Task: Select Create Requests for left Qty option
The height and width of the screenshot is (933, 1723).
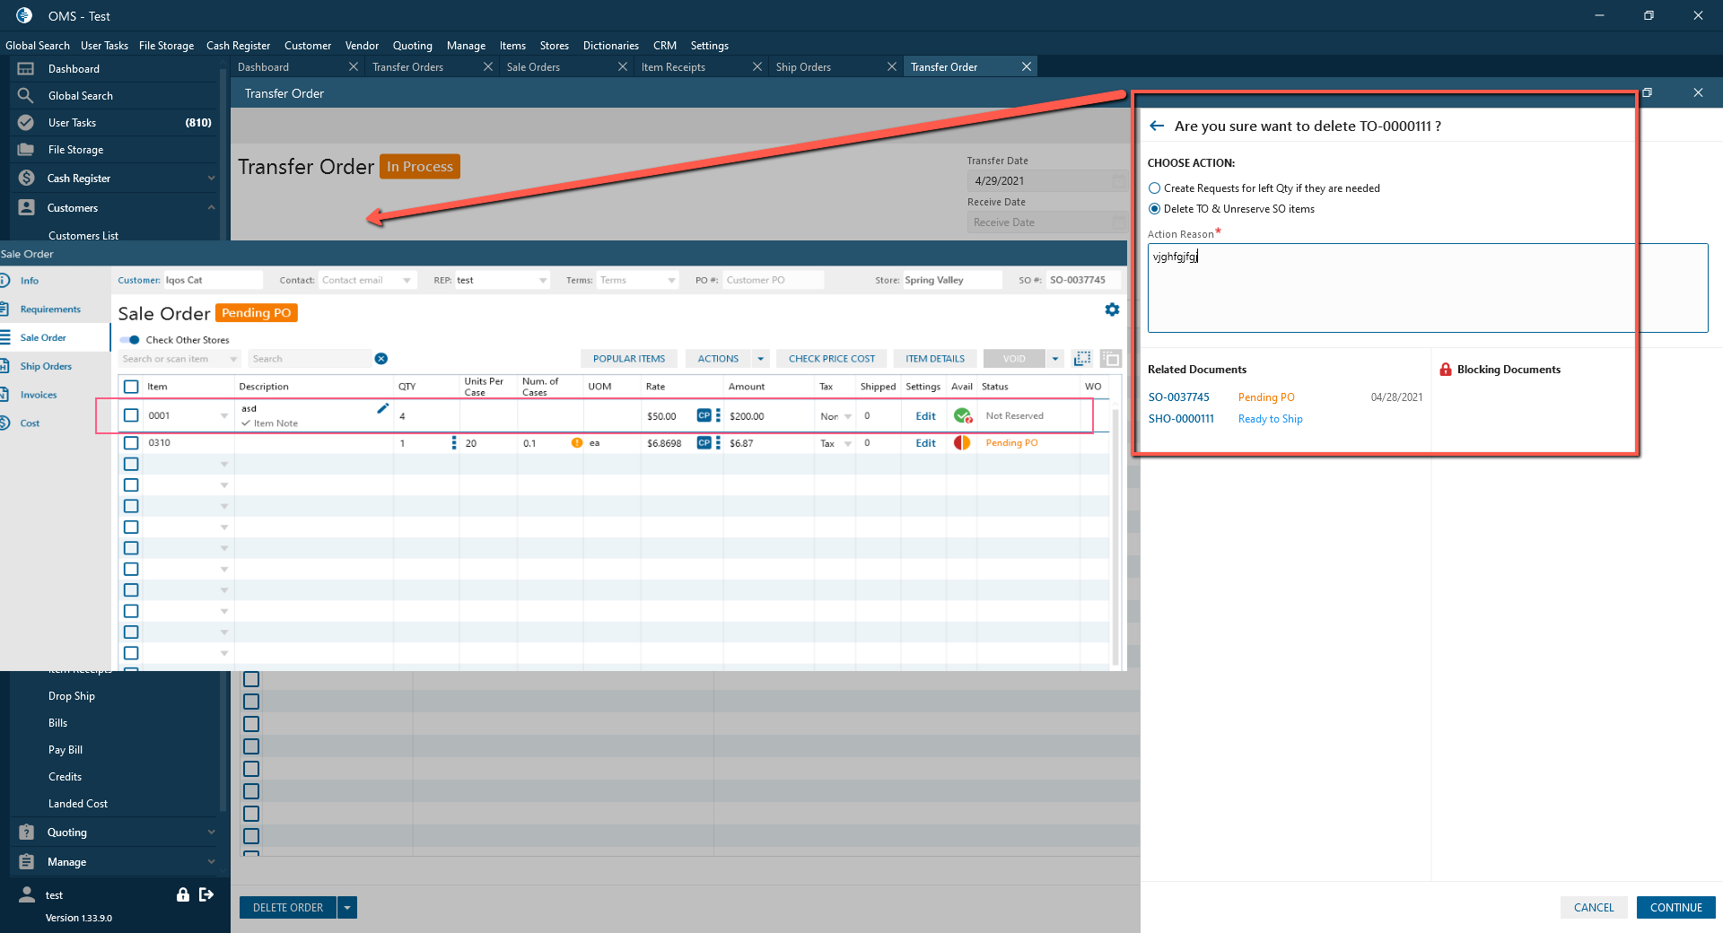Action: tap(1155, 188)
